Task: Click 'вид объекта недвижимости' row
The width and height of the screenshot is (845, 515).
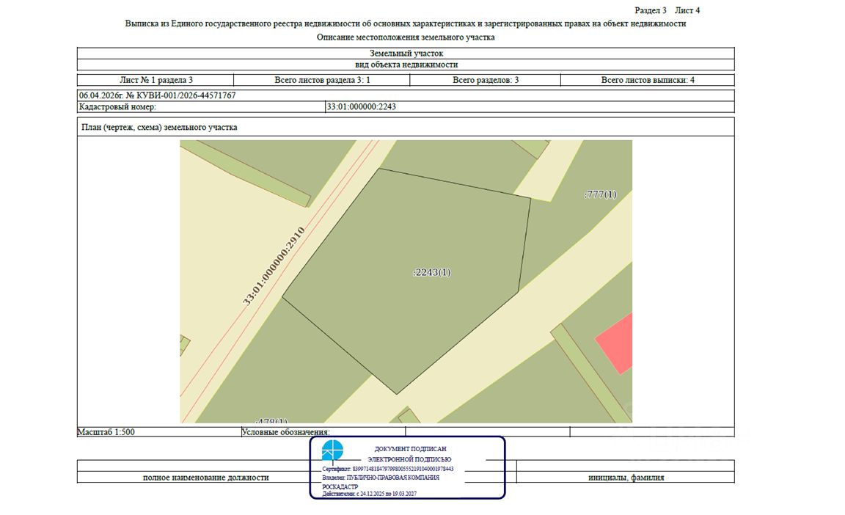Action: click(x=406, y=65)
